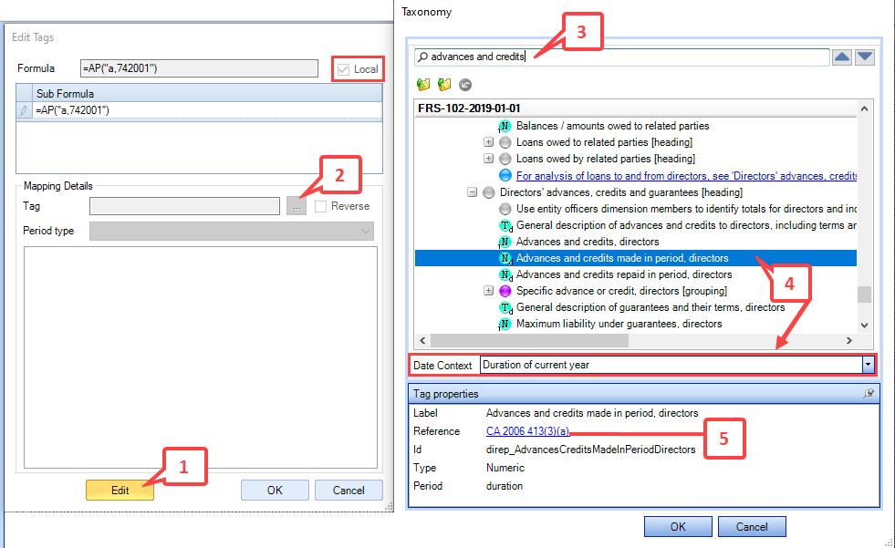The image size is (895, 548).
Task: Click the T icon beside General description of advances
Action: point(505,225)
